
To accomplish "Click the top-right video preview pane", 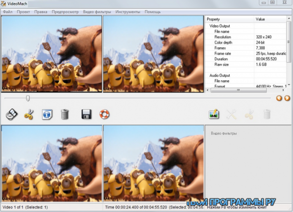I will (x=153, y=54).
